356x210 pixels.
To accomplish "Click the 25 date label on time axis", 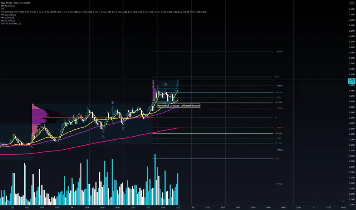I will click(193, 207).
